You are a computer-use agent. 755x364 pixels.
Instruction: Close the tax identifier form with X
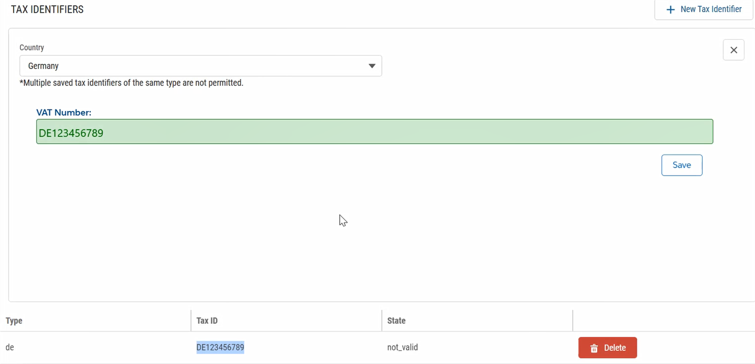(733, 50)
